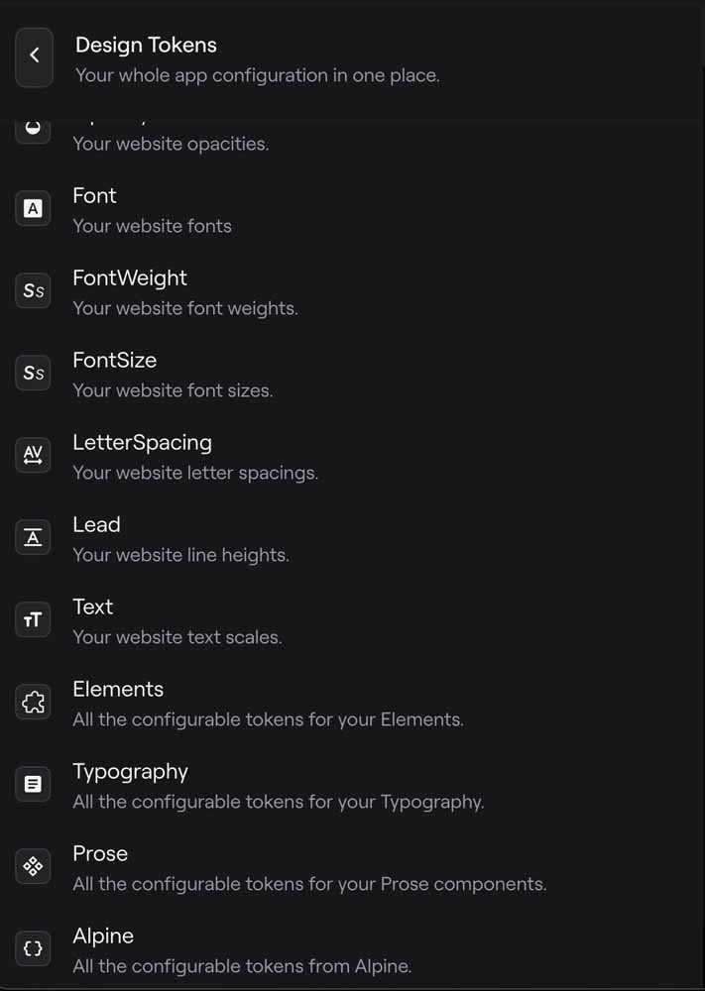Click the Design Tokens header title

click(146, 45)
